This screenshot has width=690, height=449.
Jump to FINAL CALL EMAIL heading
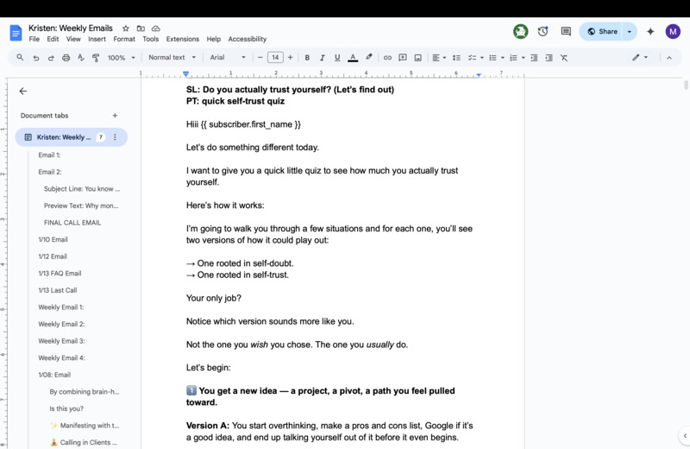point(72,223)
